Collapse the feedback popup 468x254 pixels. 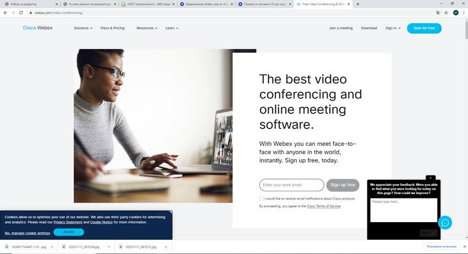coord(431,178)
